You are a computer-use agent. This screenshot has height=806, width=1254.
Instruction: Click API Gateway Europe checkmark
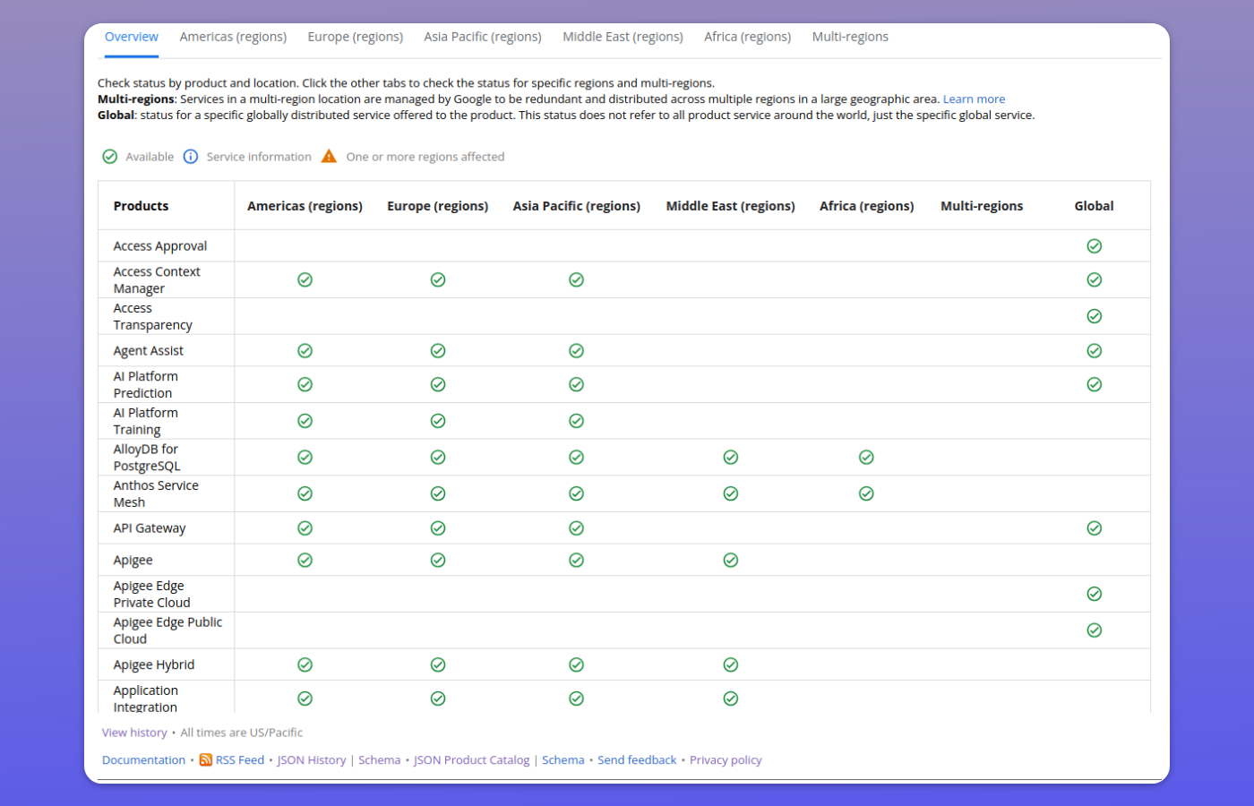click(438, 528)
